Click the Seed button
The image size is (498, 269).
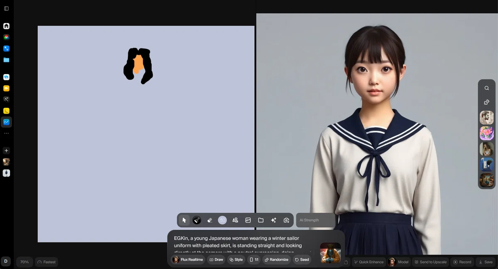(x=302, y=259)
